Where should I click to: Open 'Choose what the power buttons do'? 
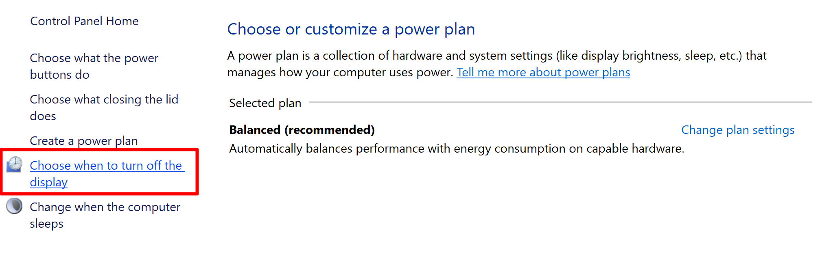pyautogui.click(x=94, y=66)
